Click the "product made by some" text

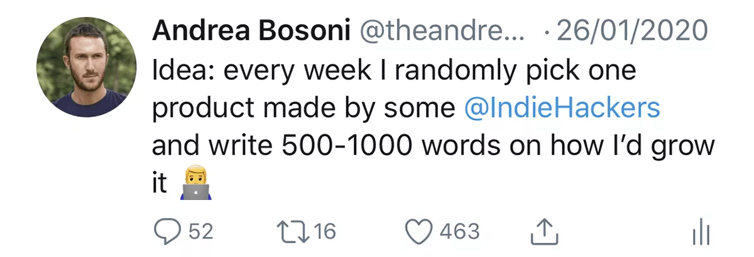click(x=304, y=109)
